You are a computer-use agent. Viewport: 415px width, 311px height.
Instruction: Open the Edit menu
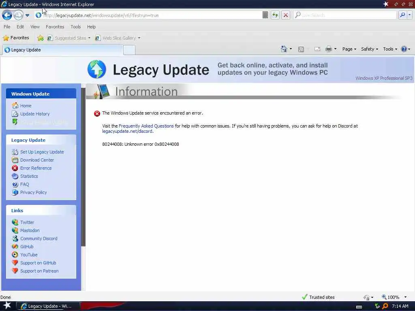[20, 27]
